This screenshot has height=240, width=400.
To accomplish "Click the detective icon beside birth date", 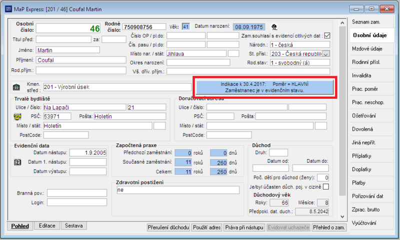I will tap(274, 27).
